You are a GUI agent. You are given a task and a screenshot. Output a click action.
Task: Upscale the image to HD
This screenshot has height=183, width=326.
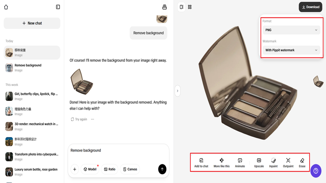point(259,163)
